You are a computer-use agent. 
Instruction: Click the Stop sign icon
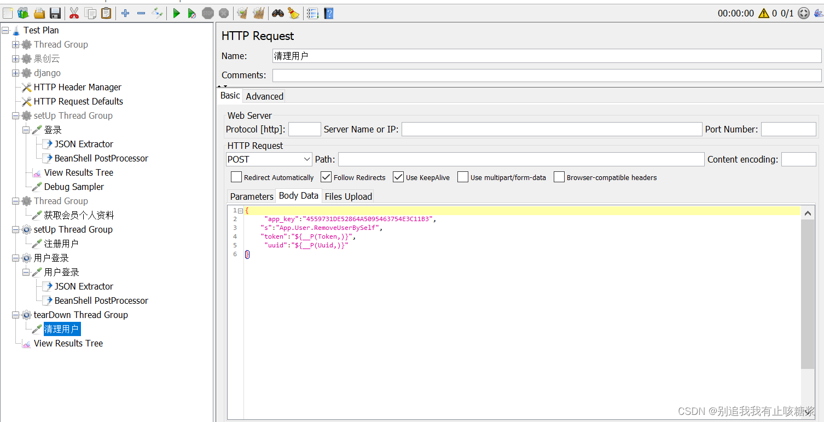pyautogui.click(x=208, y=13)
